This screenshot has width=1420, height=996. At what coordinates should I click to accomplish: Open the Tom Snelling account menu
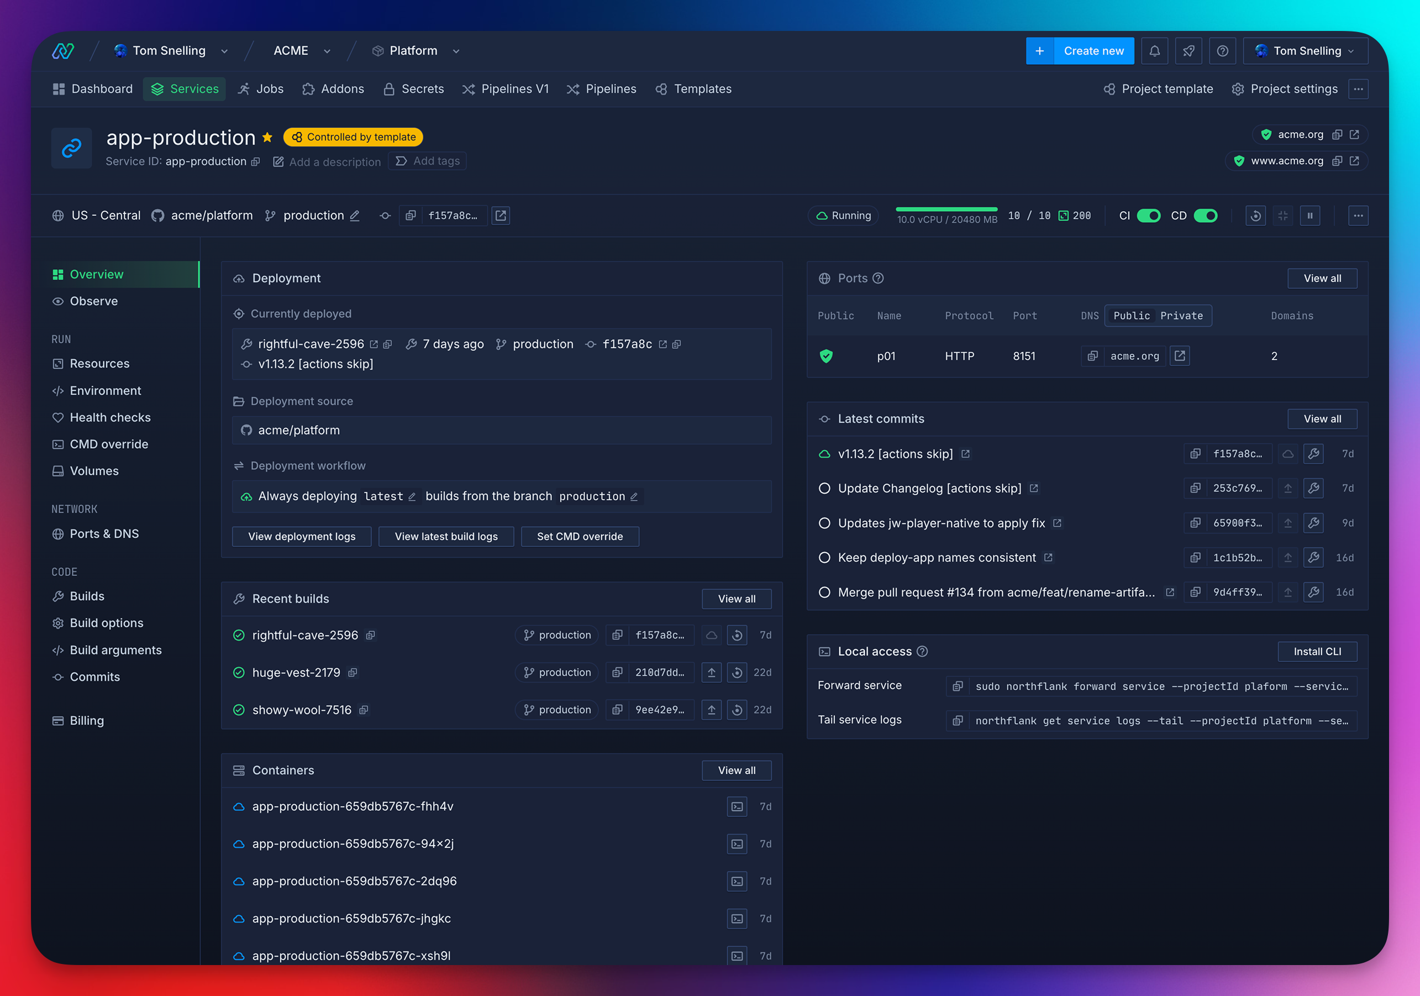tap(1306, 51)
